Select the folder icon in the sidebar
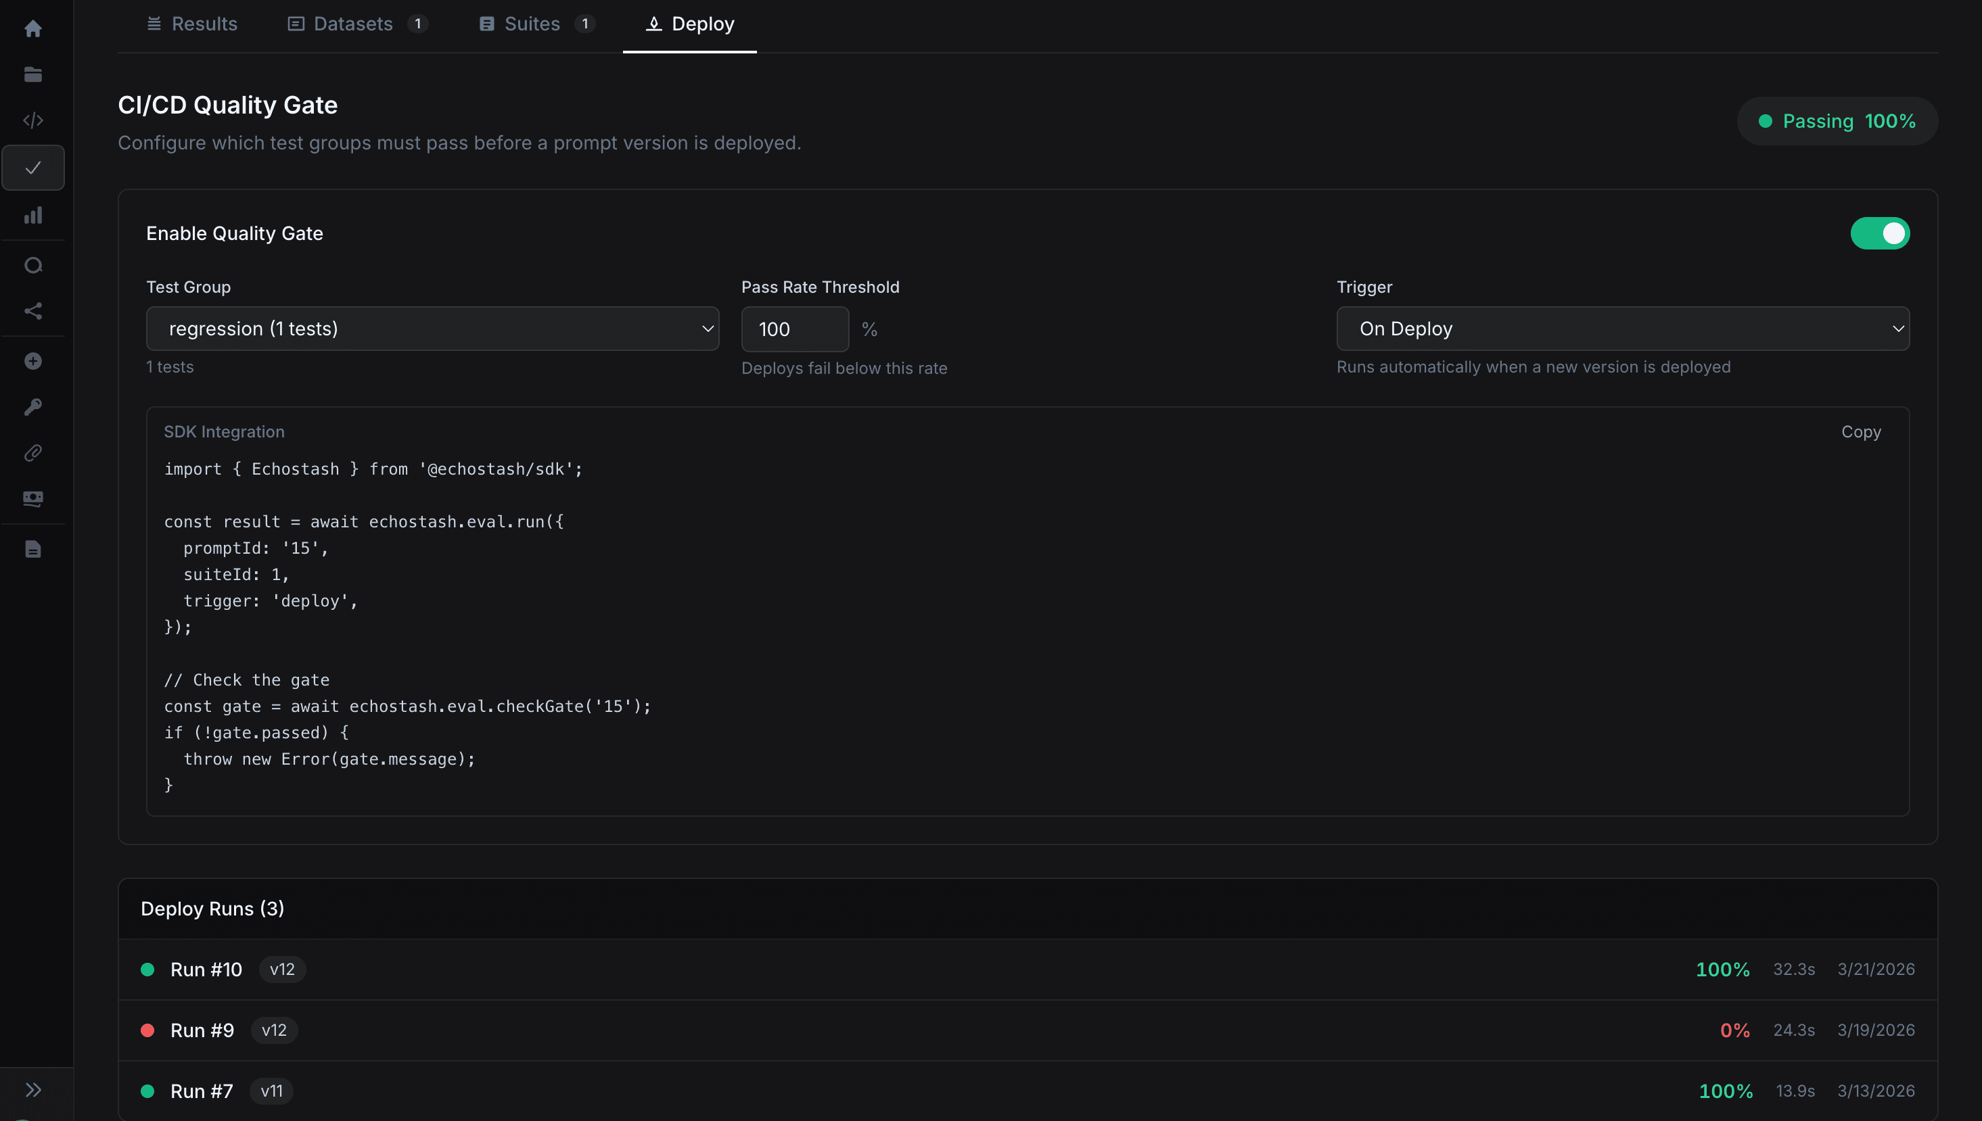The image size is (1982, 1121). point(34,74)
